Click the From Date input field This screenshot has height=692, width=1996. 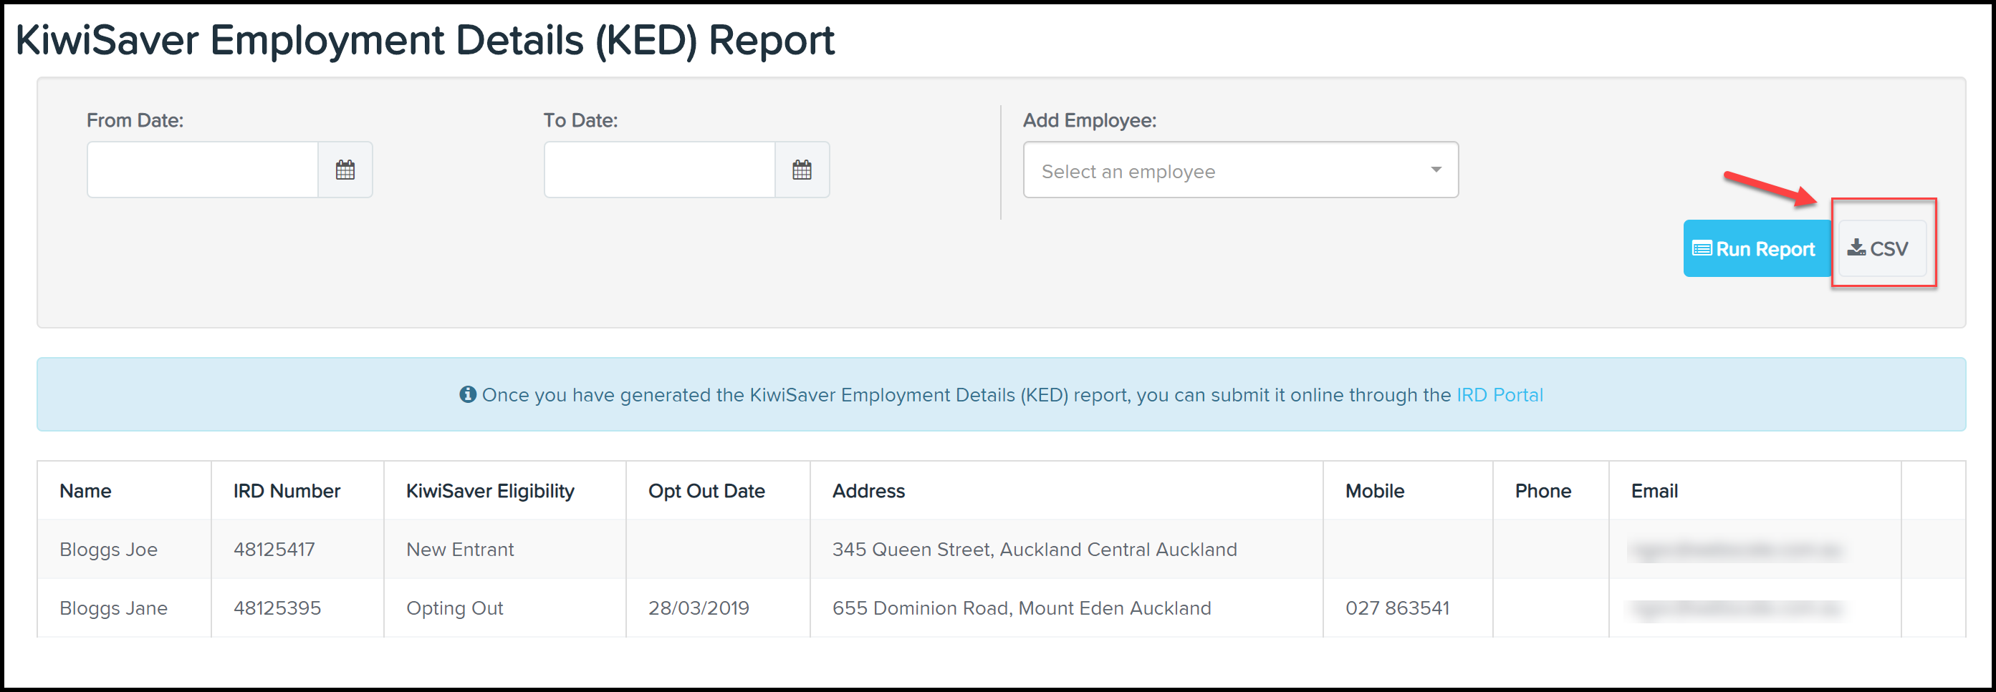click(x=202, y=170)
